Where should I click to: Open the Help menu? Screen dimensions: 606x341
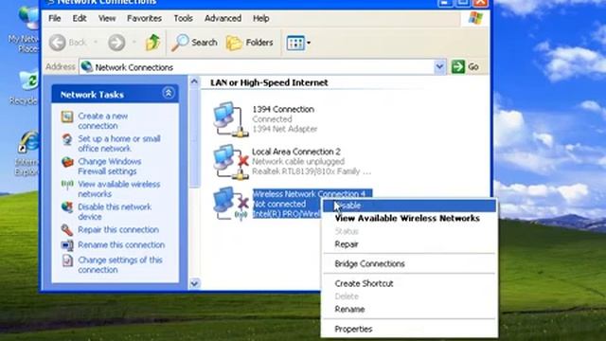click(261, 18)
